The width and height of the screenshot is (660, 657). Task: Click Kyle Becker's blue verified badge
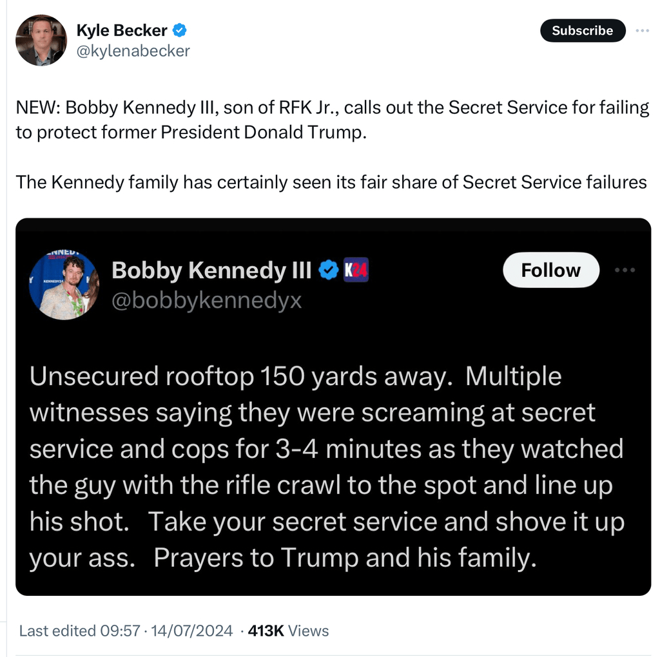180,30
